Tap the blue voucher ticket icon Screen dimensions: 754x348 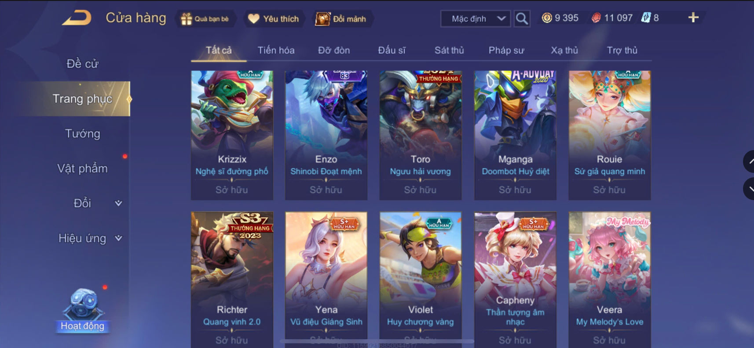tap(645, 18)
